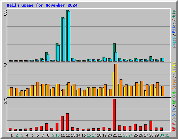
Task: Click the day 12 tallest green hits bar
Action: pos(67,36)
